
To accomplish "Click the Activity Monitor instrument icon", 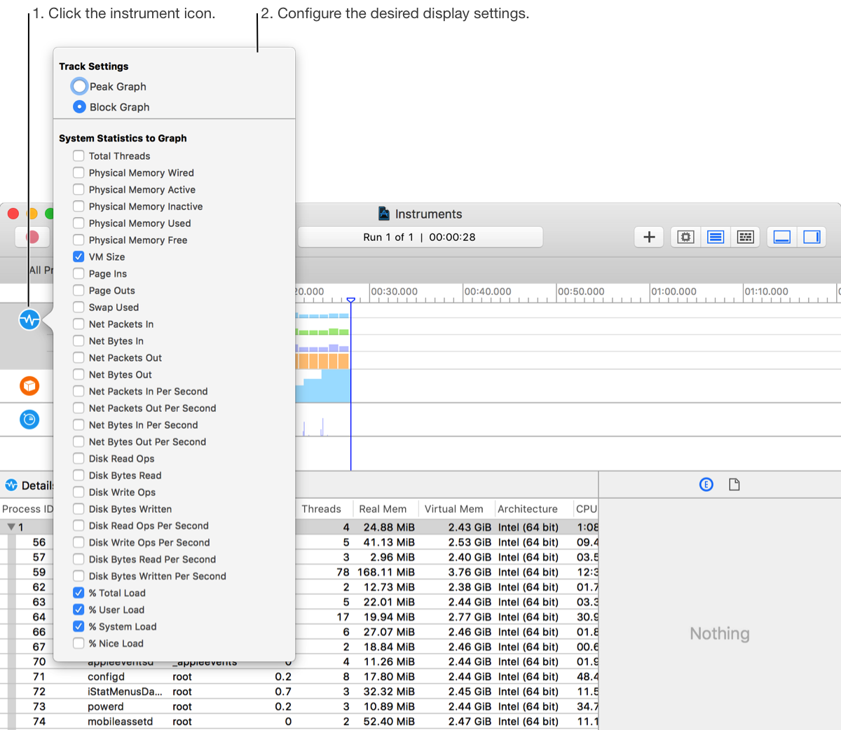I will click(x=29, y=319).
